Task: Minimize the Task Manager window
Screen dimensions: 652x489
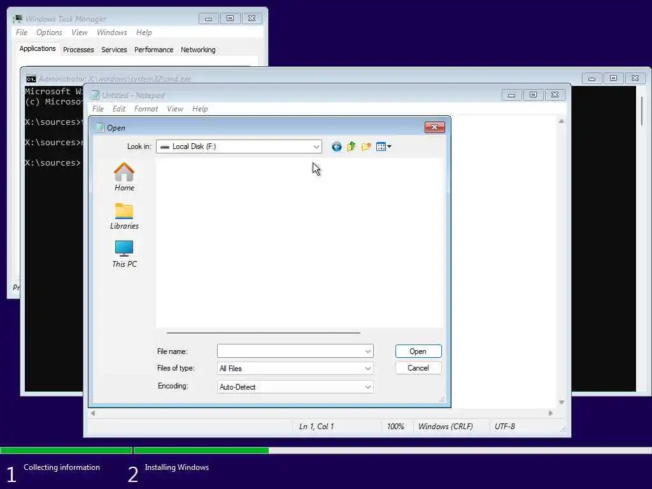Action: tap(208, 18)
